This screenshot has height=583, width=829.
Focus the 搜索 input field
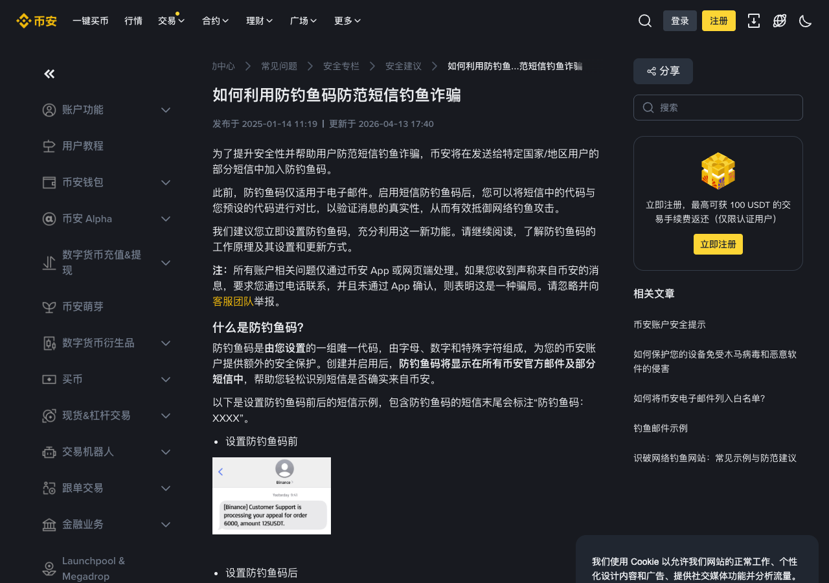718,108
